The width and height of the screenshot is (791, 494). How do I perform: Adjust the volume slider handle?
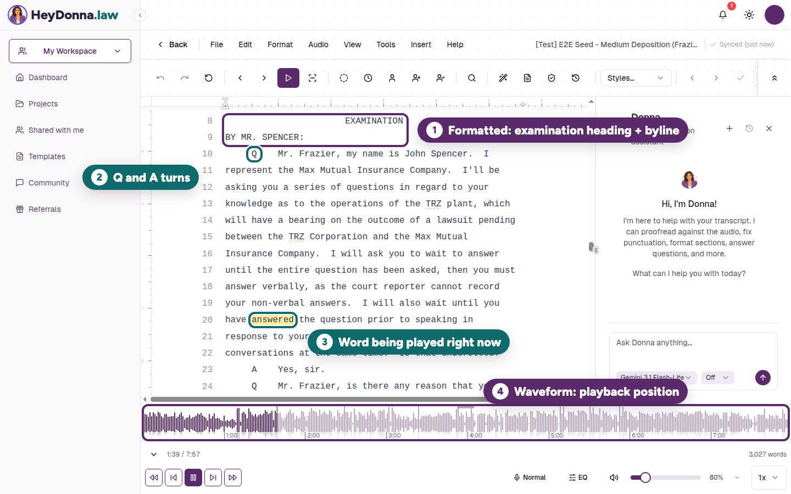[645, 478]
